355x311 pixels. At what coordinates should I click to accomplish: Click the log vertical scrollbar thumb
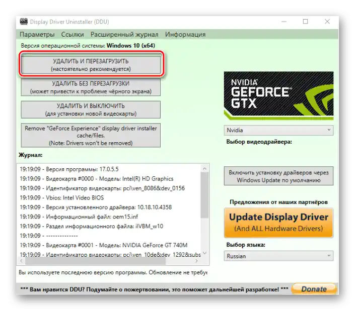point(204,195)
